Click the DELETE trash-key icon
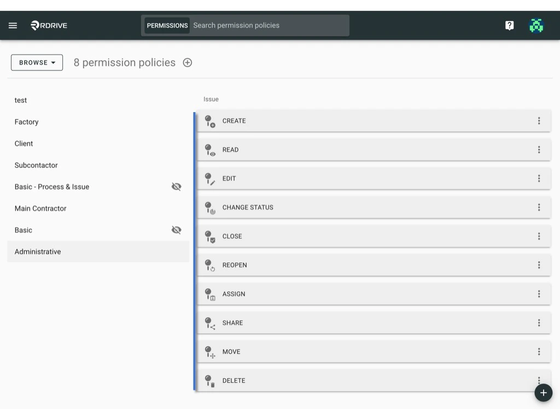Image resolution: width=560 pixels, height=420 pixels. click(209, 380)
